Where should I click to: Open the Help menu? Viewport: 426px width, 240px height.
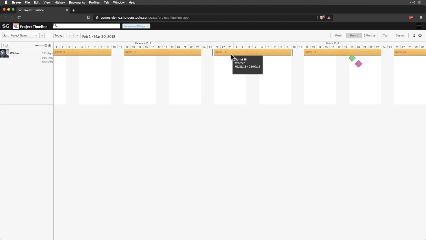click(x=132, y=2)
